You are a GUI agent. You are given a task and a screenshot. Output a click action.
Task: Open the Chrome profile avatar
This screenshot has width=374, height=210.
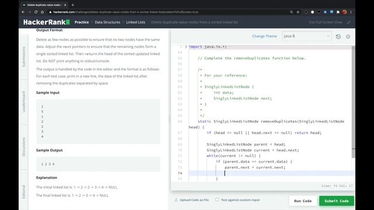pos(344,12)
